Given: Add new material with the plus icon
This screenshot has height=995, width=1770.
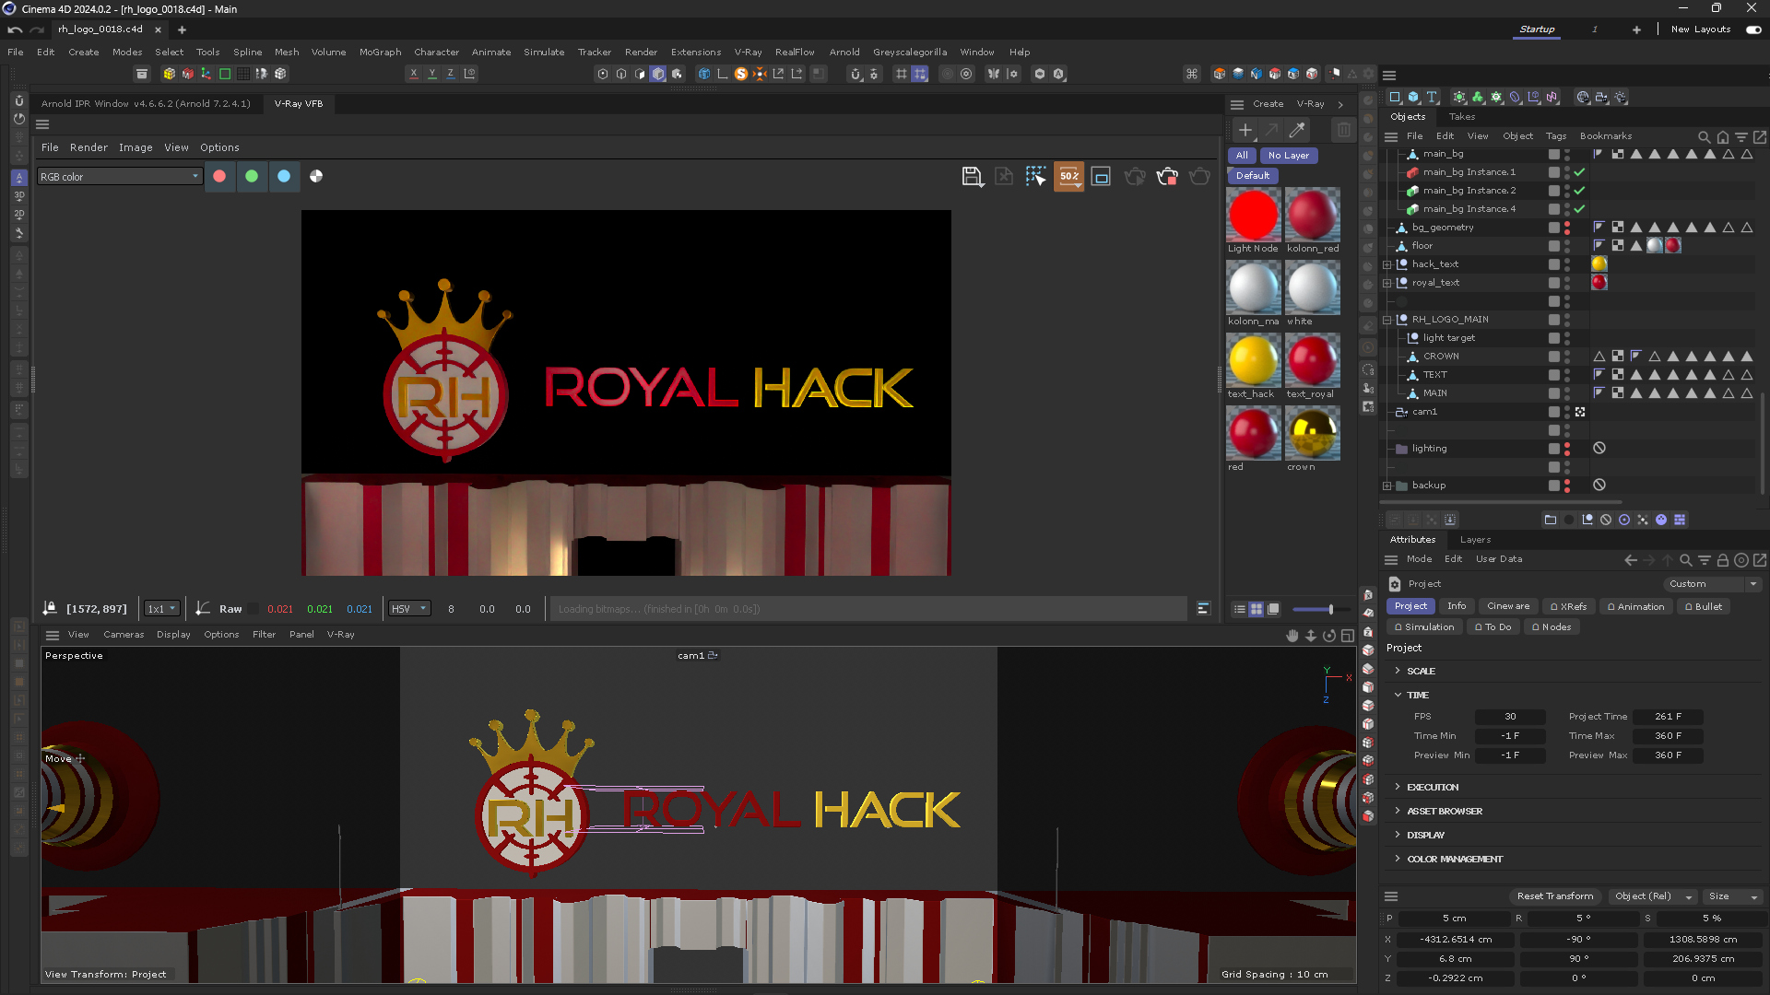Looking at the screenshot, I should click(x=1245, y=130).
